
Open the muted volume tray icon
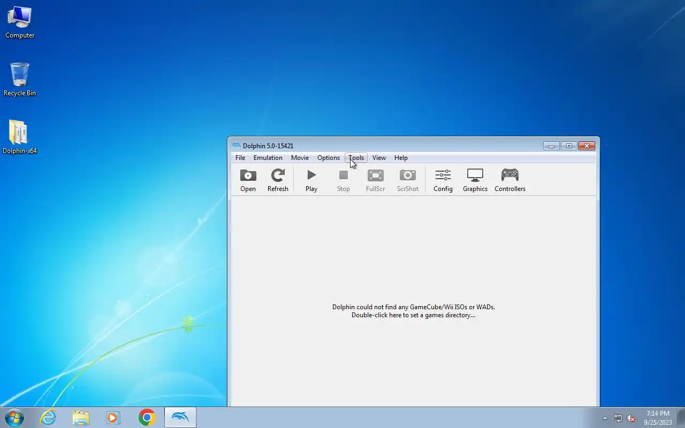click(631, 418)
